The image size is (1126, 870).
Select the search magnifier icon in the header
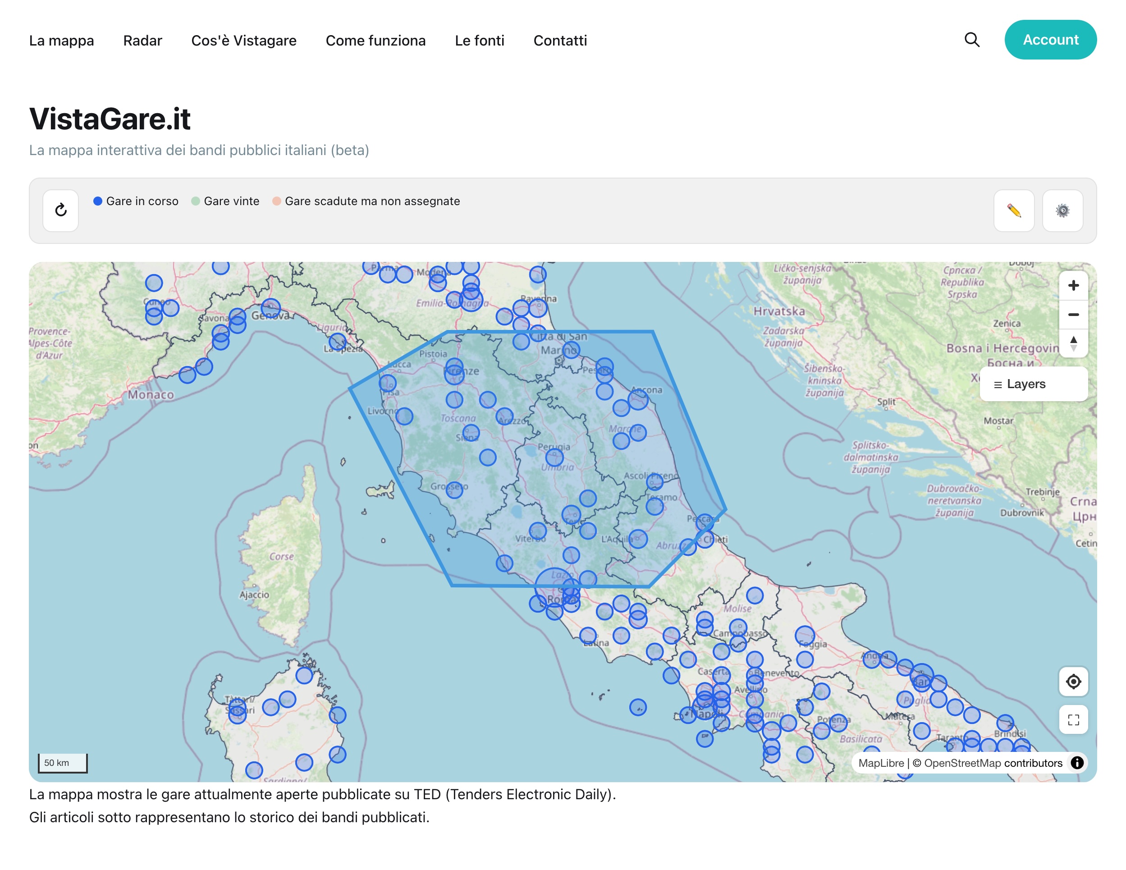click(x=971, y=40)
